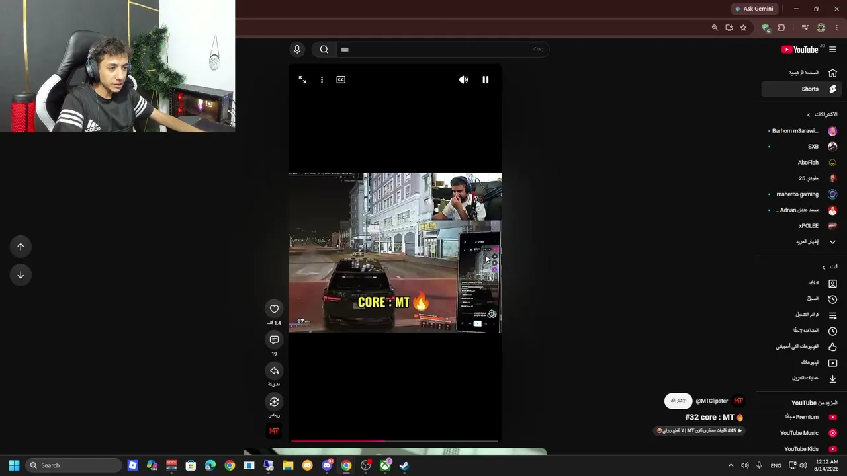This screenshot has height=476, width=847.
Task: Open the MT sound thumbnail under Remix
Action: click(x=274, y=431)
